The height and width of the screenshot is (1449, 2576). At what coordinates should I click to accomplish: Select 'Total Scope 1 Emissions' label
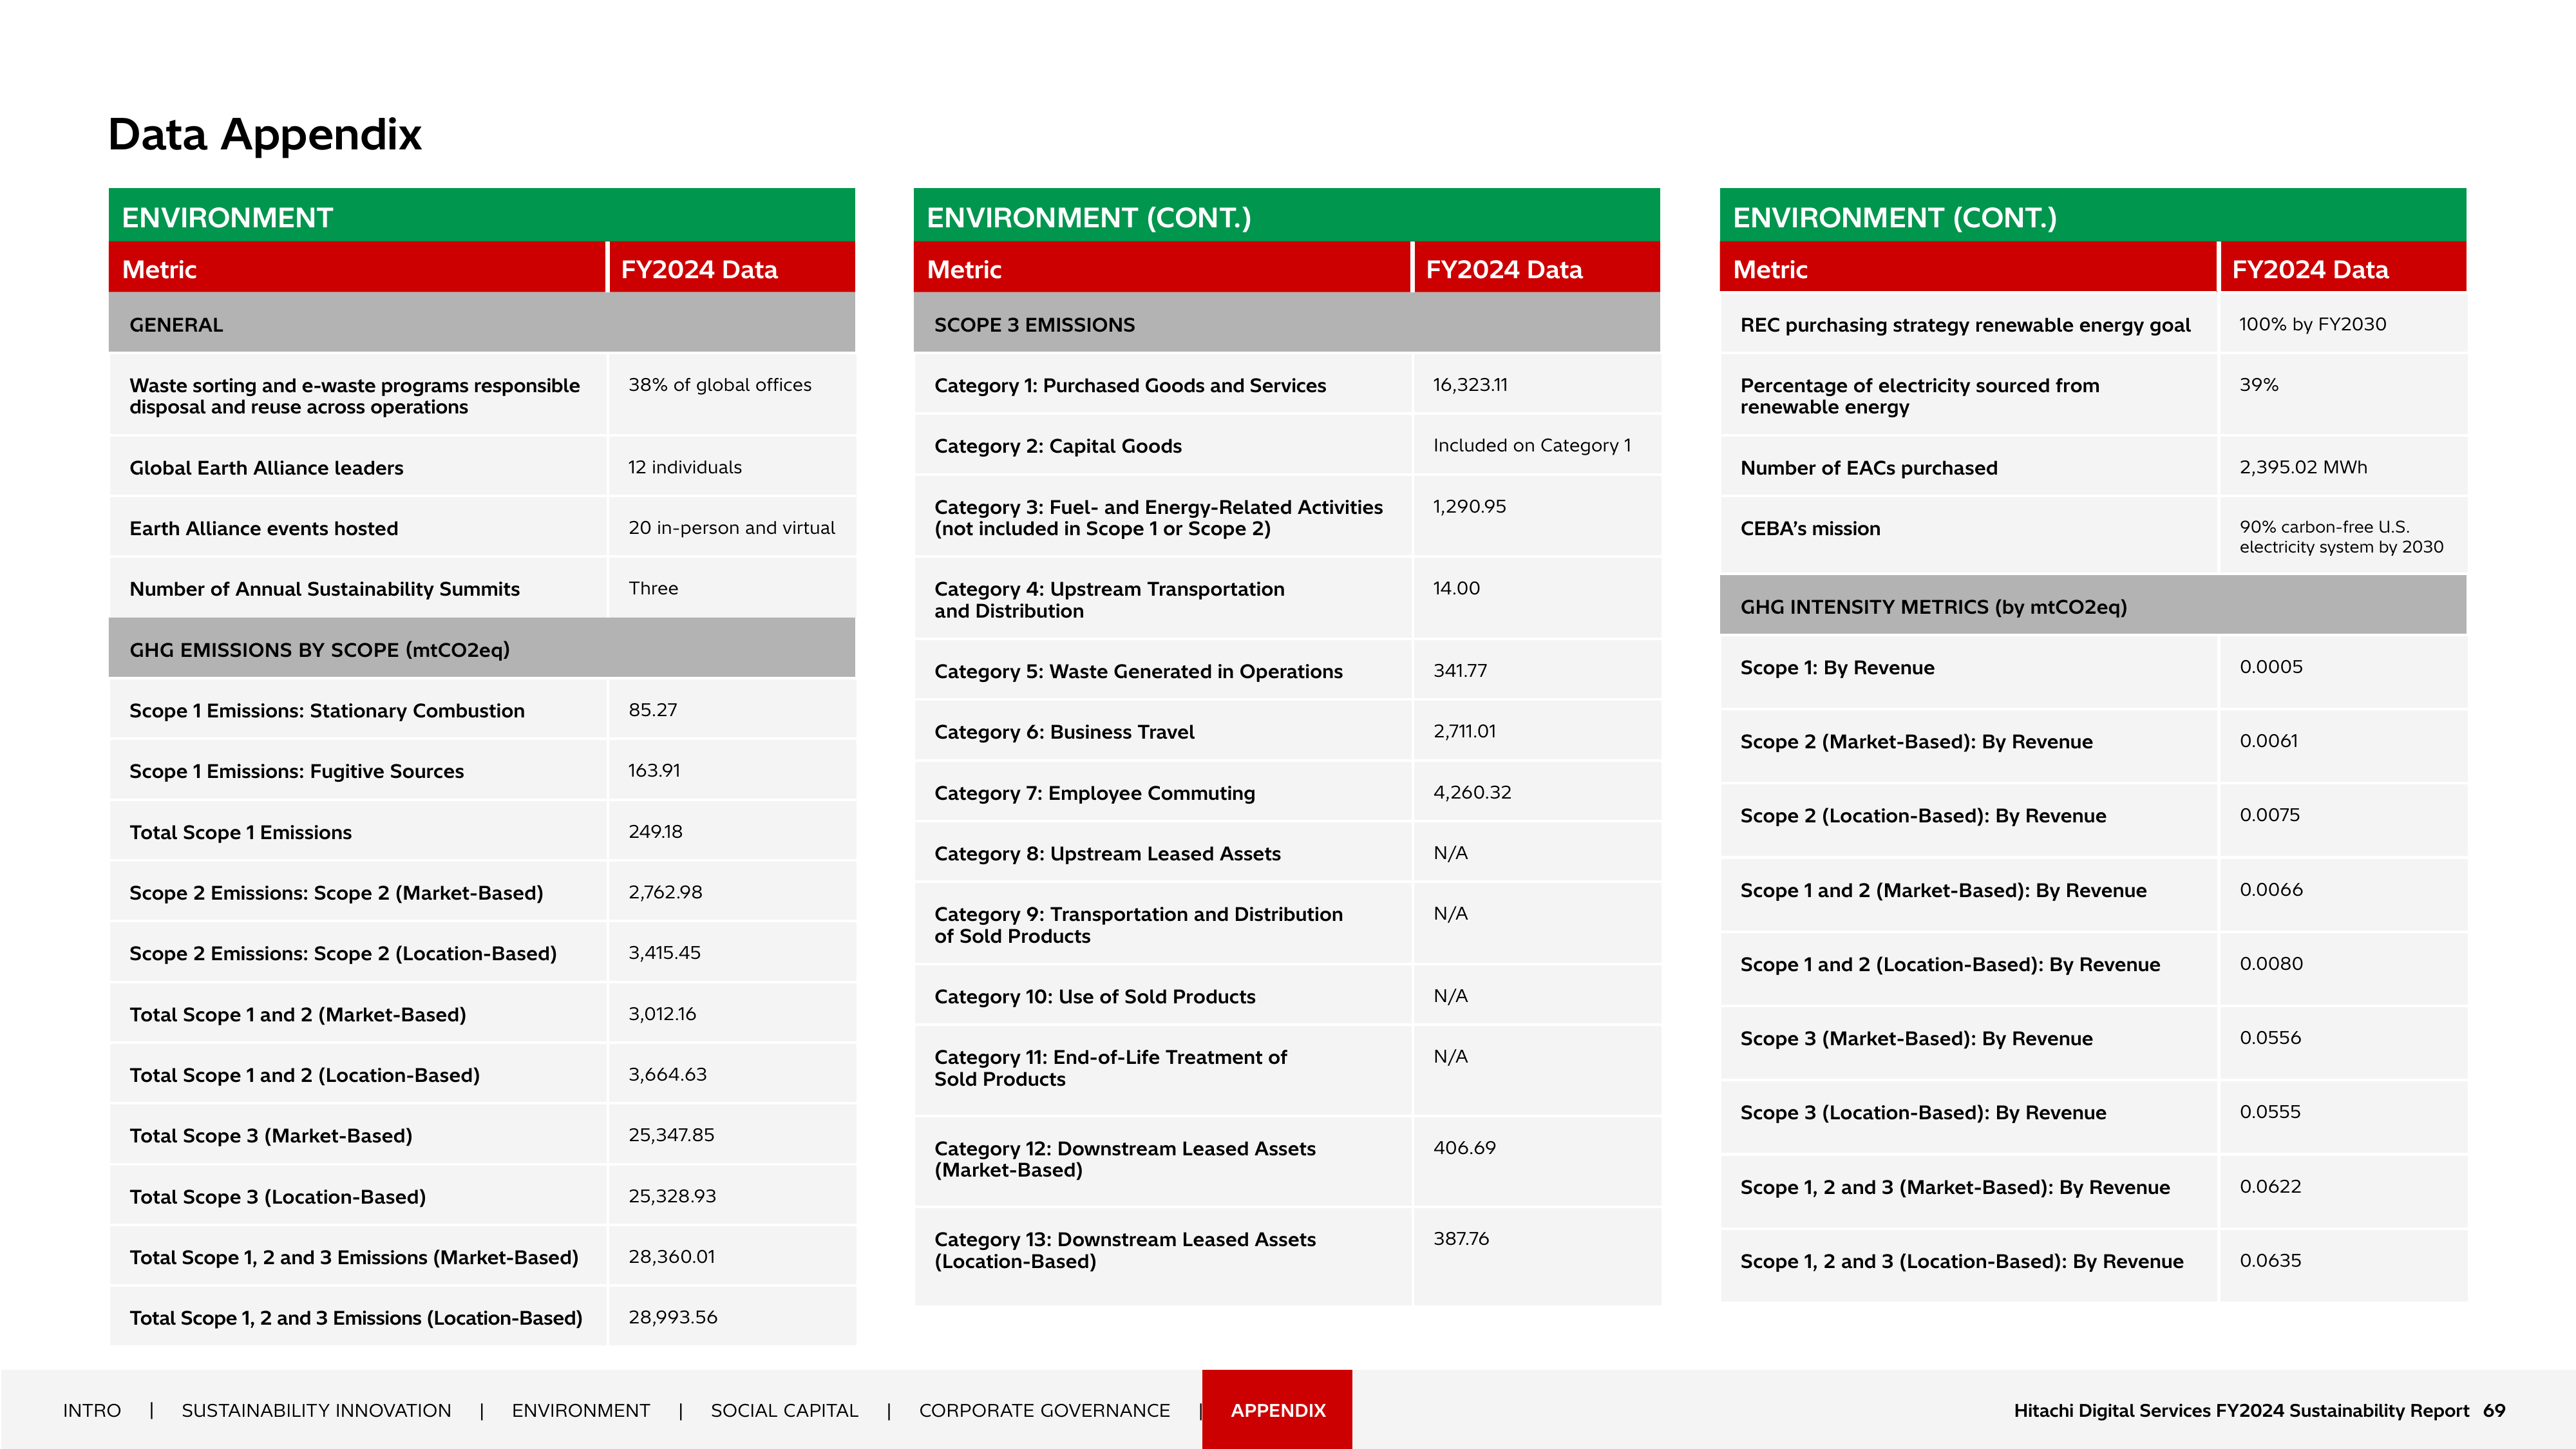coord(241,832)
